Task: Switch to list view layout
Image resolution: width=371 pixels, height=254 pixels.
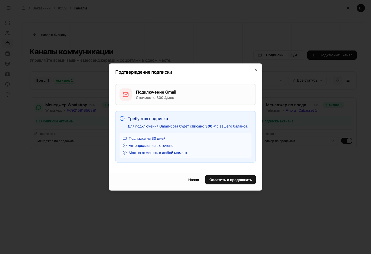Action: coord(348,80)
